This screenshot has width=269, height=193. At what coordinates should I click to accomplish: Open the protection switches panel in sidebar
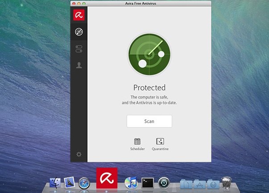click(x=79, y=48)
